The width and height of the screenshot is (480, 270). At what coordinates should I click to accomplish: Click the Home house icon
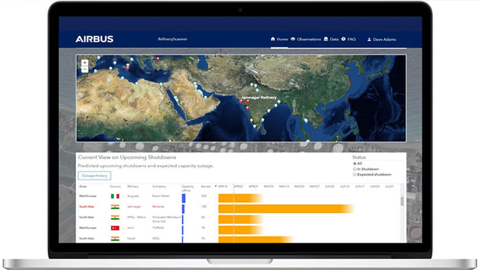point(273,39)
